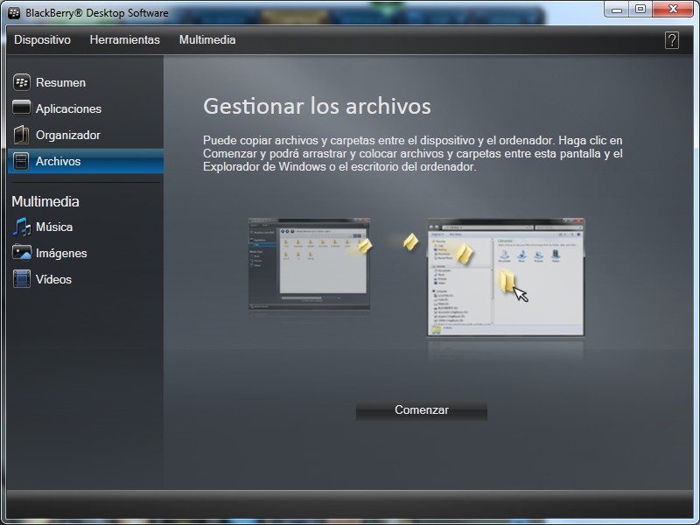Open the Organizador section
Viewport: 700px width, 525px height.
coord(68,135)
